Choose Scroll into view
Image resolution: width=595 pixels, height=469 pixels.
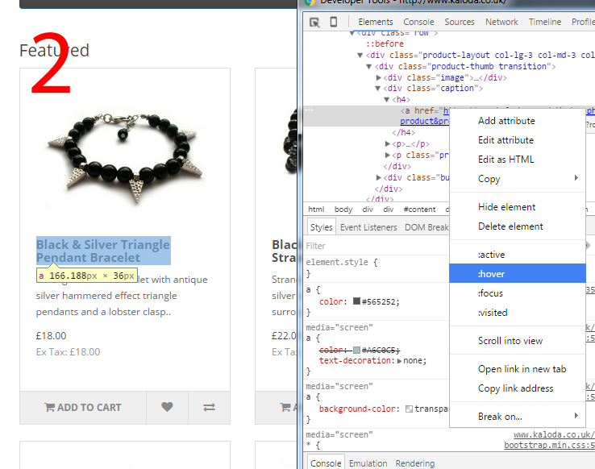click(518, 341)
